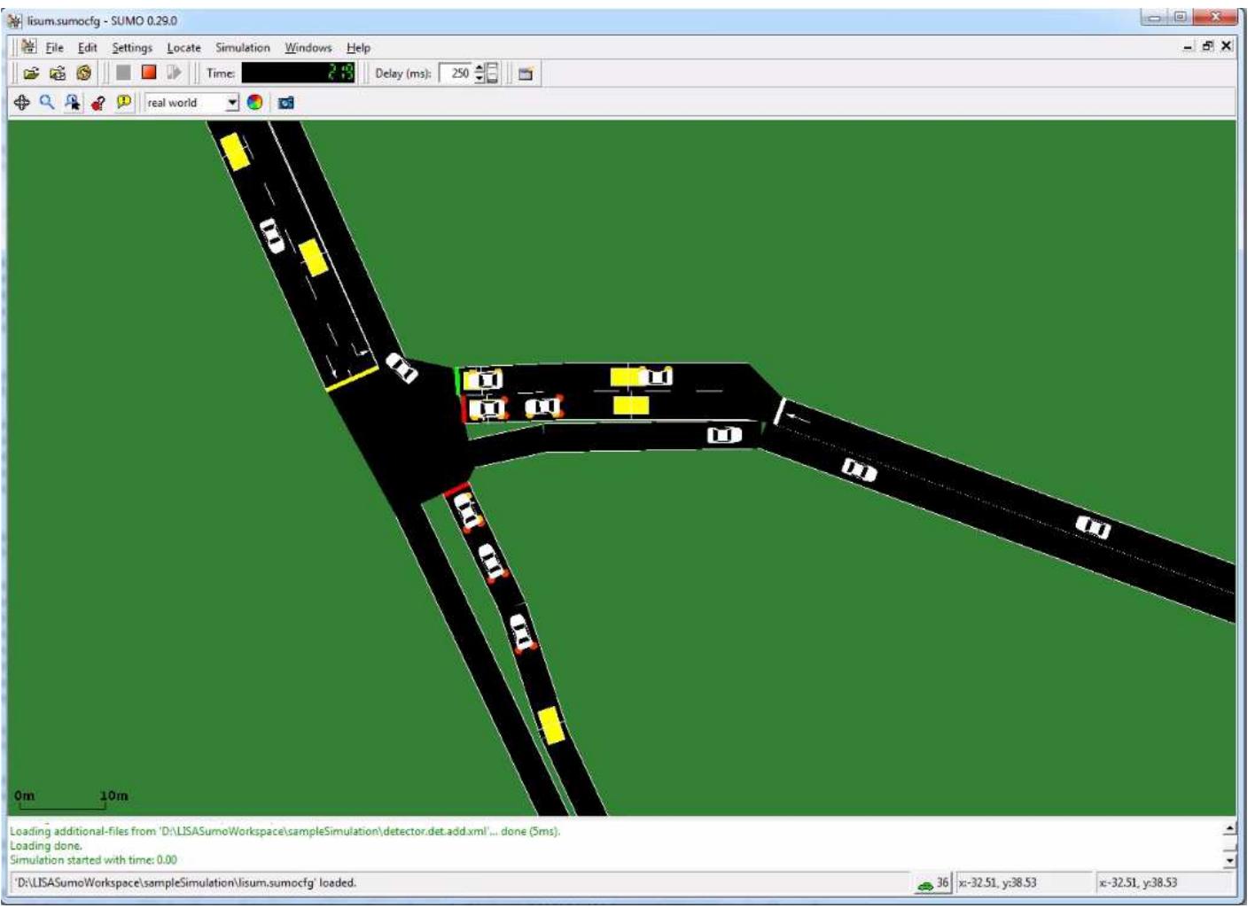Click the "Time:" label in the toolbar
Screen dimensions: 1255x908
click(x=221, y=74)
